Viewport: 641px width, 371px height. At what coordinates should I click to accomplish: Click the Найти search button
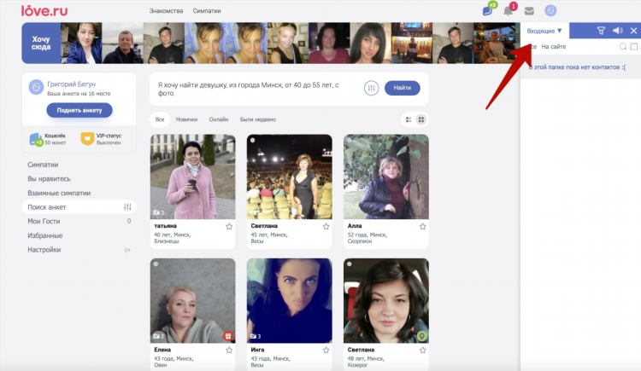click(x=403, y=88)
